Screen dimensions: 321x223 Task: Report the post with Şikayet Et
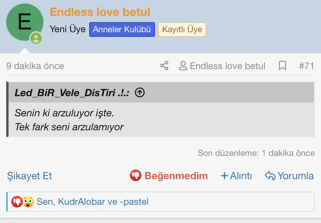[x=29, y=176]
